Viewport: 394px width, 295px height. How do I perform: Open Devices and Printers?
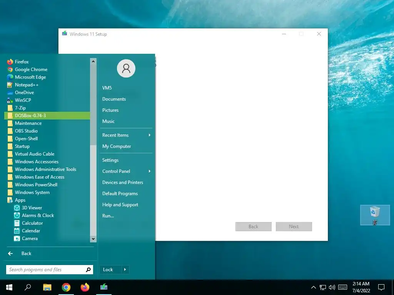click(x=126, y=182)
